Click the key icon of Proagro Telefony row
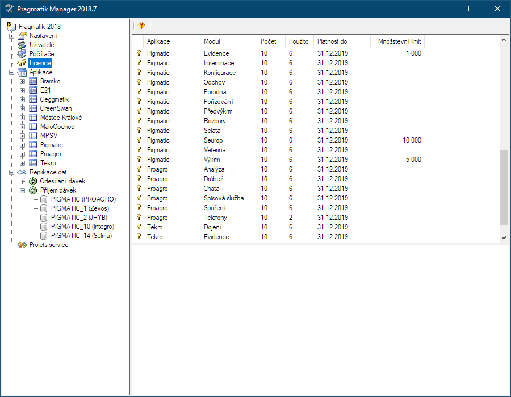 (x=139, y=218)
